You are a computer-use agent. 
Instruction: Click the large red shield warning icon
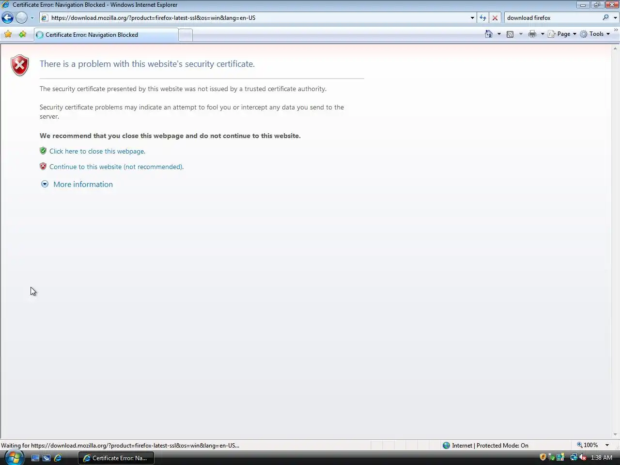click(20, 65)
